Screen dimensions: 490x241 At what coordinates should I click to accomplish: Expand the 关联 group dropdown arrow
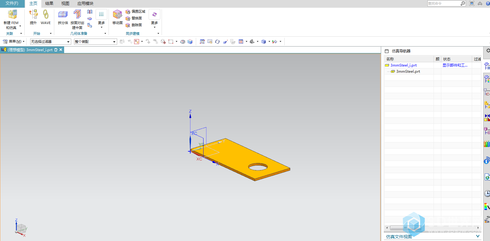pos(21,34)
